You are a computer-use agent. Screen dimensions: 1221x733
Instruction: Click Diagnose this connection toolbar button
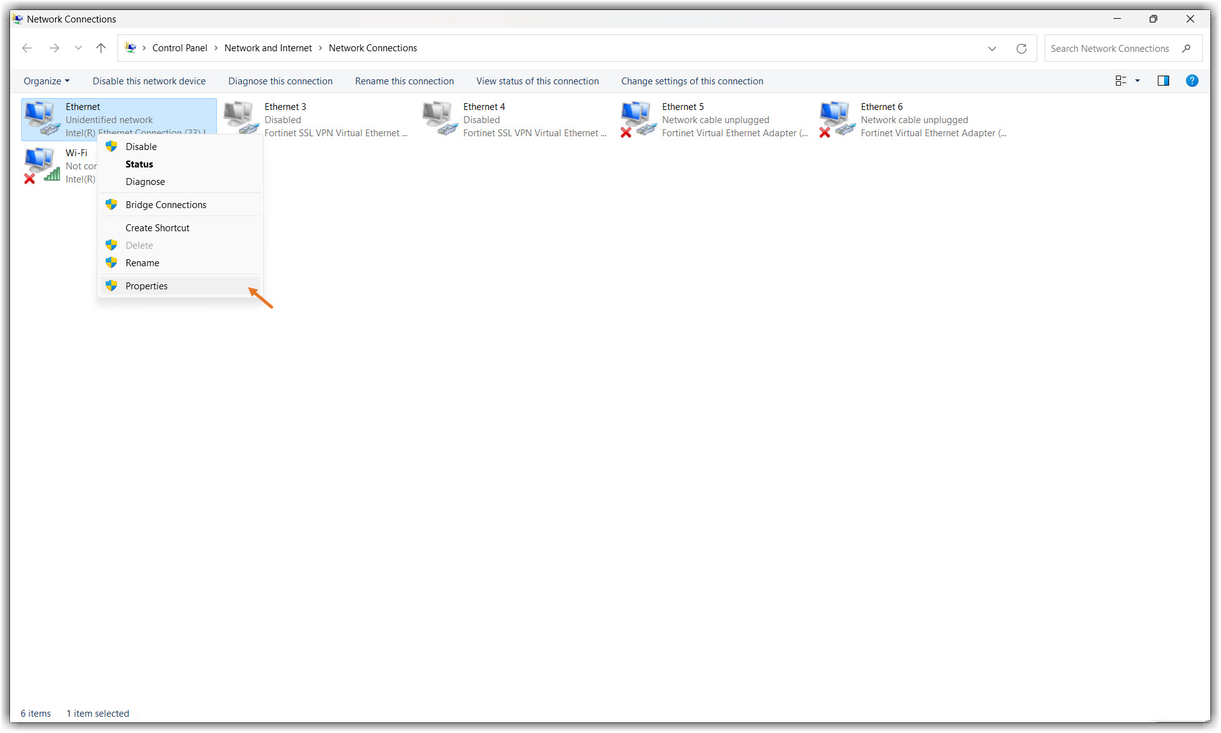click(x=280, y=81)
